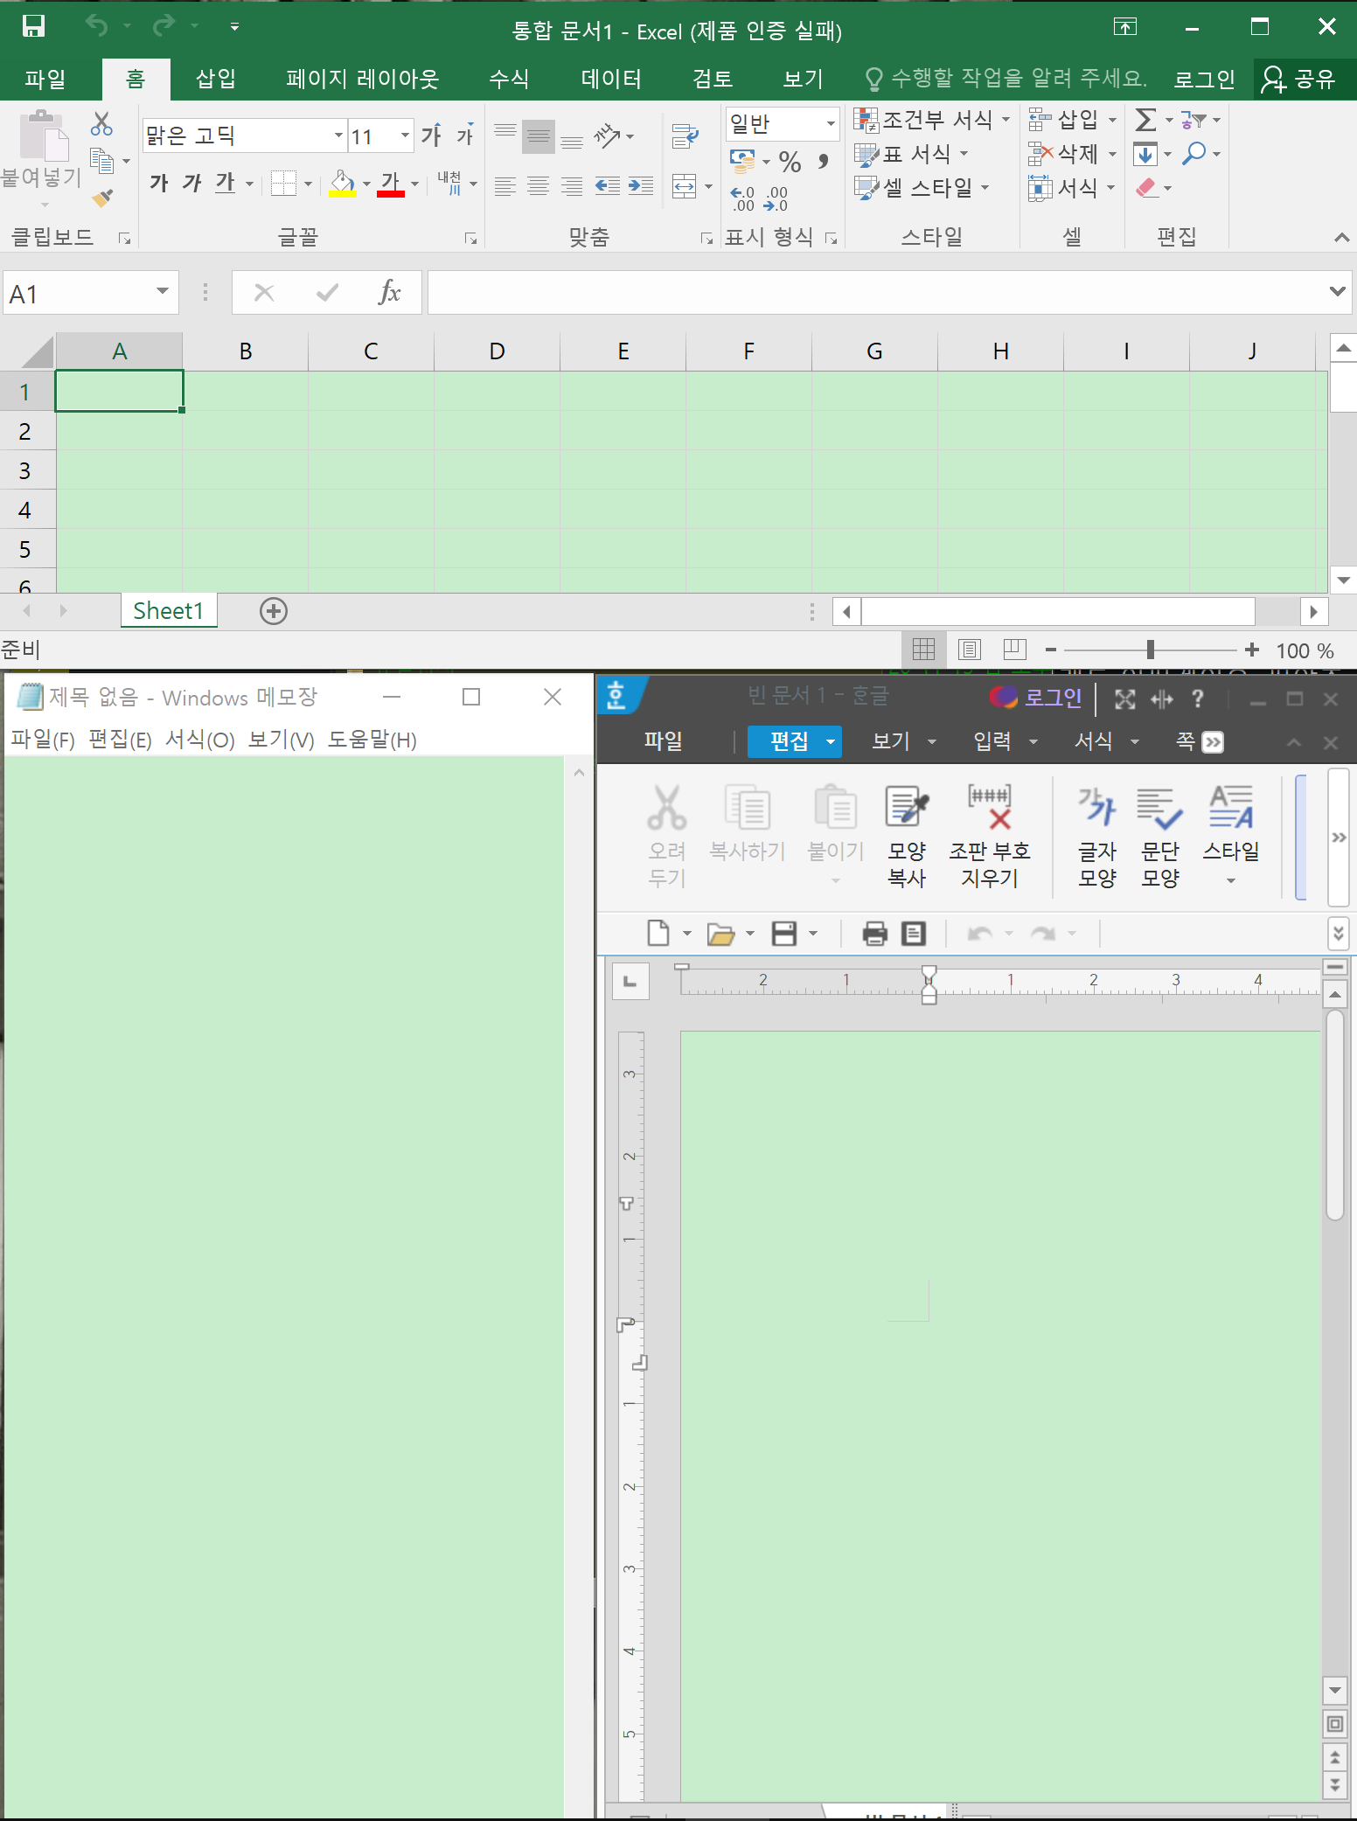Toggle left text alignment in Excel
Screen dimensions: 1357x1821
coord(505,186)
